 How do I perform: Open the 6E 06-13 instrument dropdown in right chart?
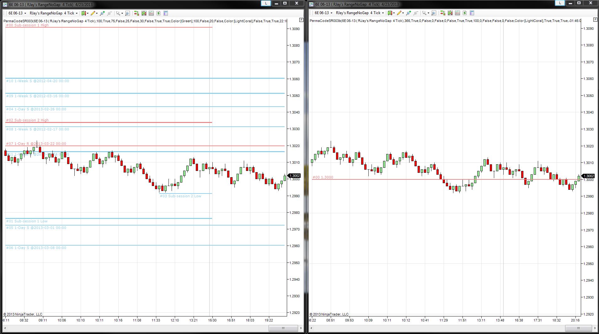pos(323,13)
